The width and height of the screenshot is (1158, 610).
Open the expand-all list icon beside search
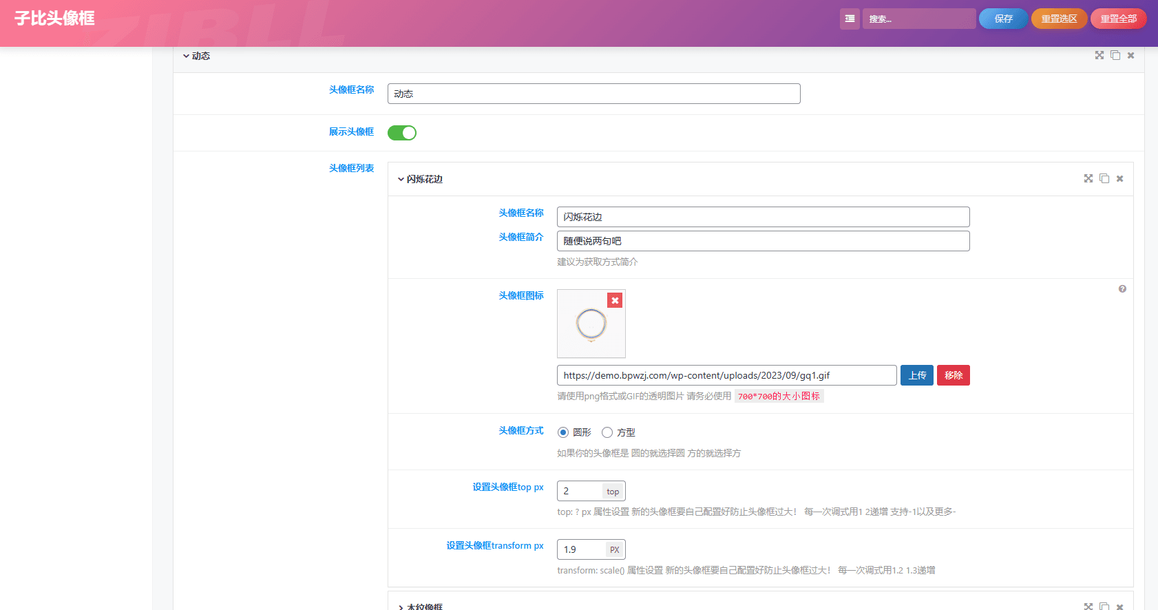click(x=850, y=19)
